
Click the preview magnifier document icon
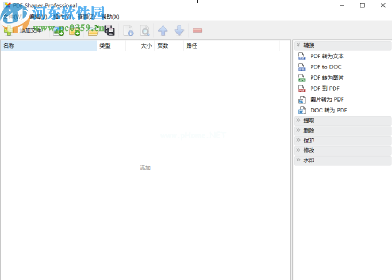tap(144, 31)
